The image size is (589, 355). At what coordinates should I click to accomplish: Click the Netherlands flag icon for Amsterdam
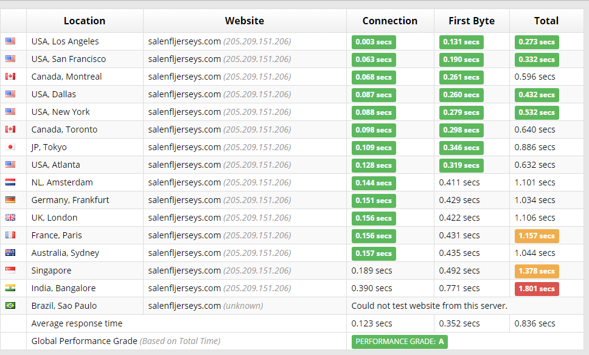point(10,182)
